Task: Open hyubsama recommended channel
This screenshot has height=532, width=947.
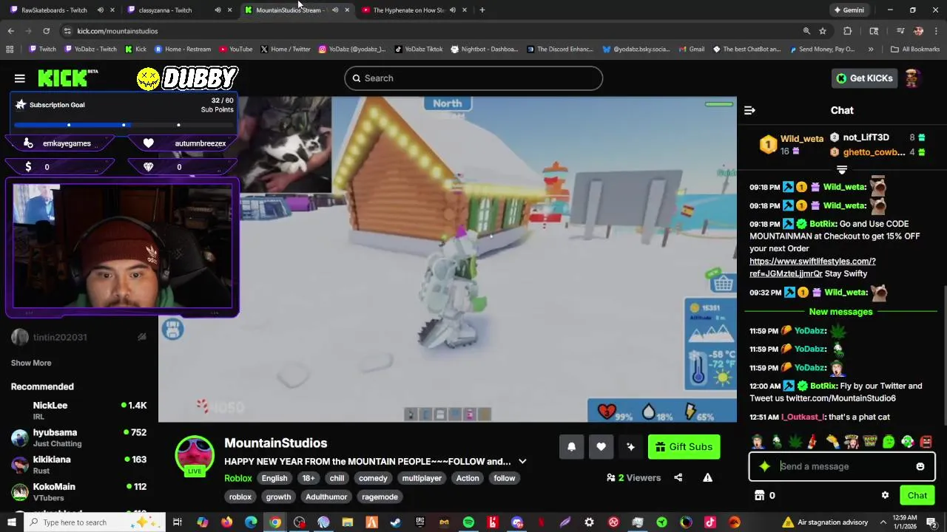Action: 79,437
